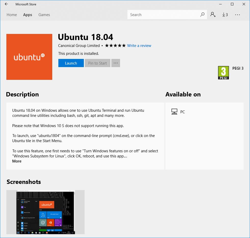Maximize the Microsoft Store window
Screen dimensions: 250x238
point(232,4)
